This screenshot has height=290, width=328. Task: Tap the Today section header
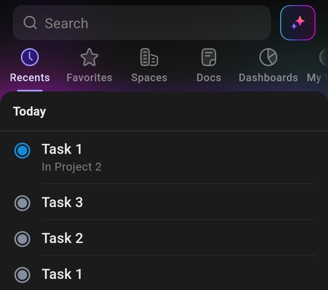point(29,111)
